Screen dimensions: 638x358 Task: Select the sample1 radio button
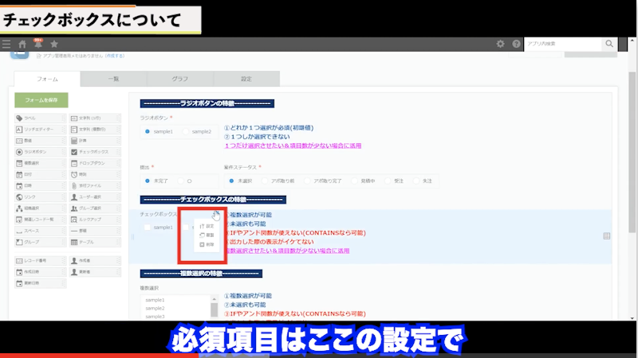tap(148, 131)
